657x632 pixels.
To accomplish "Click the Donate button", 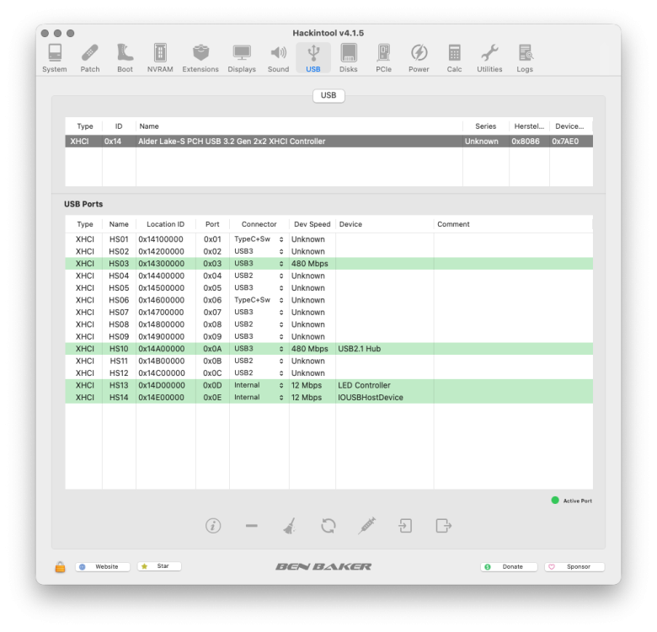I will tap(509, 566).
